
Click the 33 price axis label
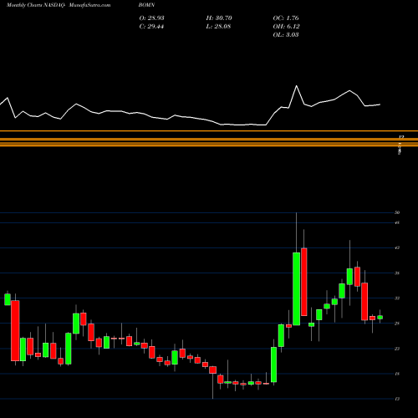[397, 298]
